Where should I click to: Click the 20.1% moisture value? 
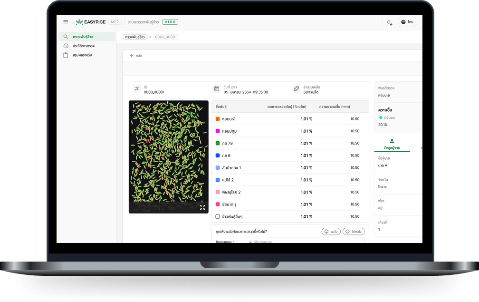click(x=383, y=125)
